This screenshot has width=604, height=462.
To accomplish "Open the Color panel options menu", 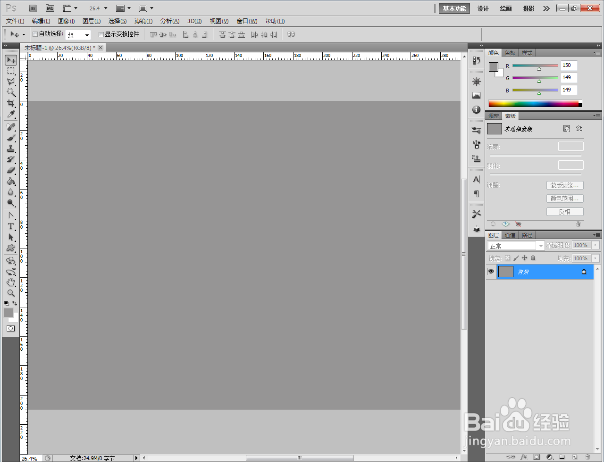I will (x=597, y=52).
